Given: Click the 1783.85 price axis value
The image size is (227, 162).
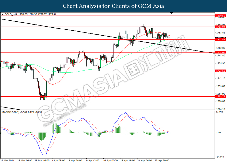Looking at the screenshot, I should pos(221,33).
